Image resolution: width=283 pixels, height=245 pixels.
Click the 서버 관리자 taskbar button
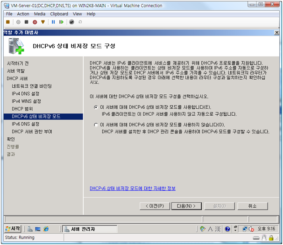tap(90, 229)
